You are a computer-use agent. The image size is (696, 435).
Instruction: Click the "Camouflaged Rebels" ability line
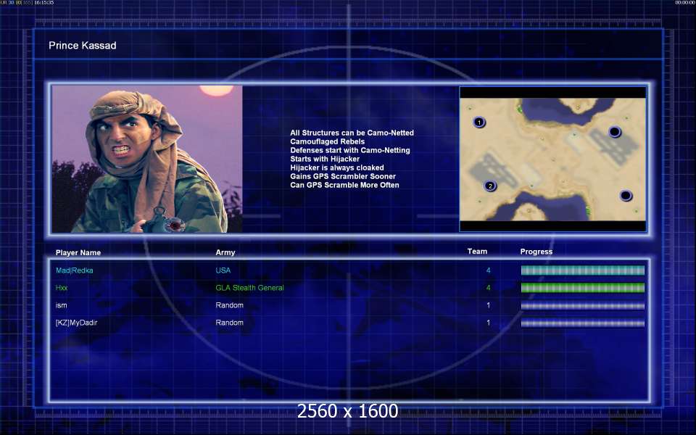[327, 141]
